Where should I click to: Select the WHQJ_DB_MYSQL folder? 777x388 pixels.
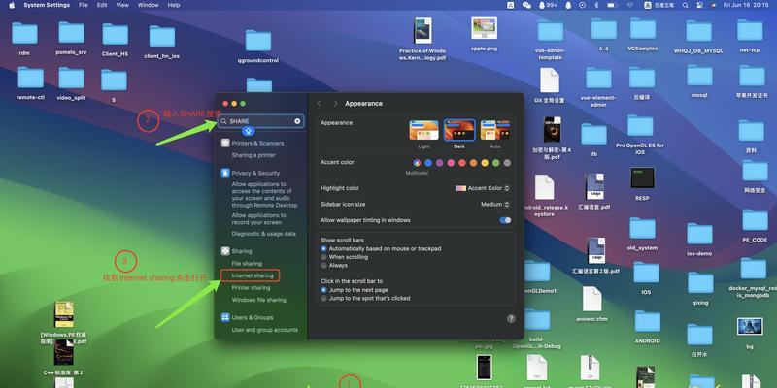coord(698,31)
